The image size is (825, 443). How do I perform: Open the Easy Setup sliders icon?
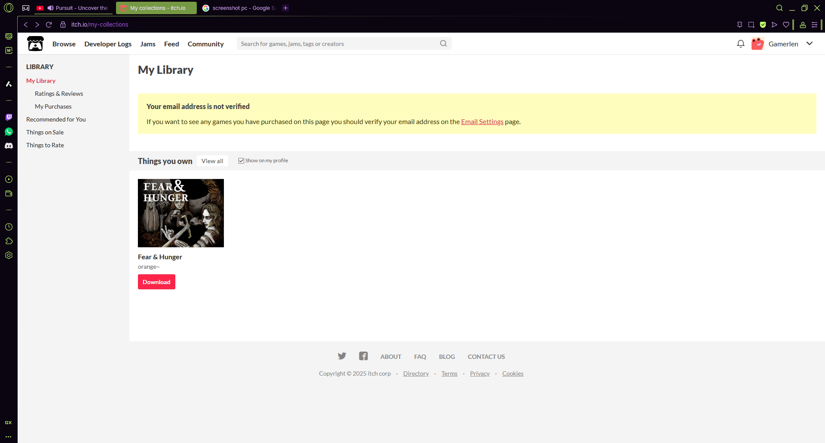(x=814, y=24)
